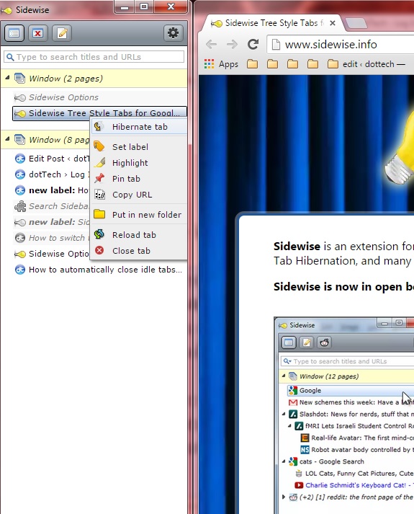Image resolution: width=414 pixels, height=514 pixels.
Task: Select Sidewise Tree Style Tabs for Google row
Action: 100,113
